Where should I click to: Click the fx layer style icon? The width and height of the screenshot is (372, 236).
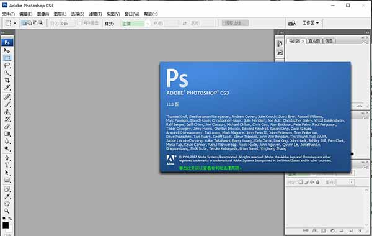314,230
